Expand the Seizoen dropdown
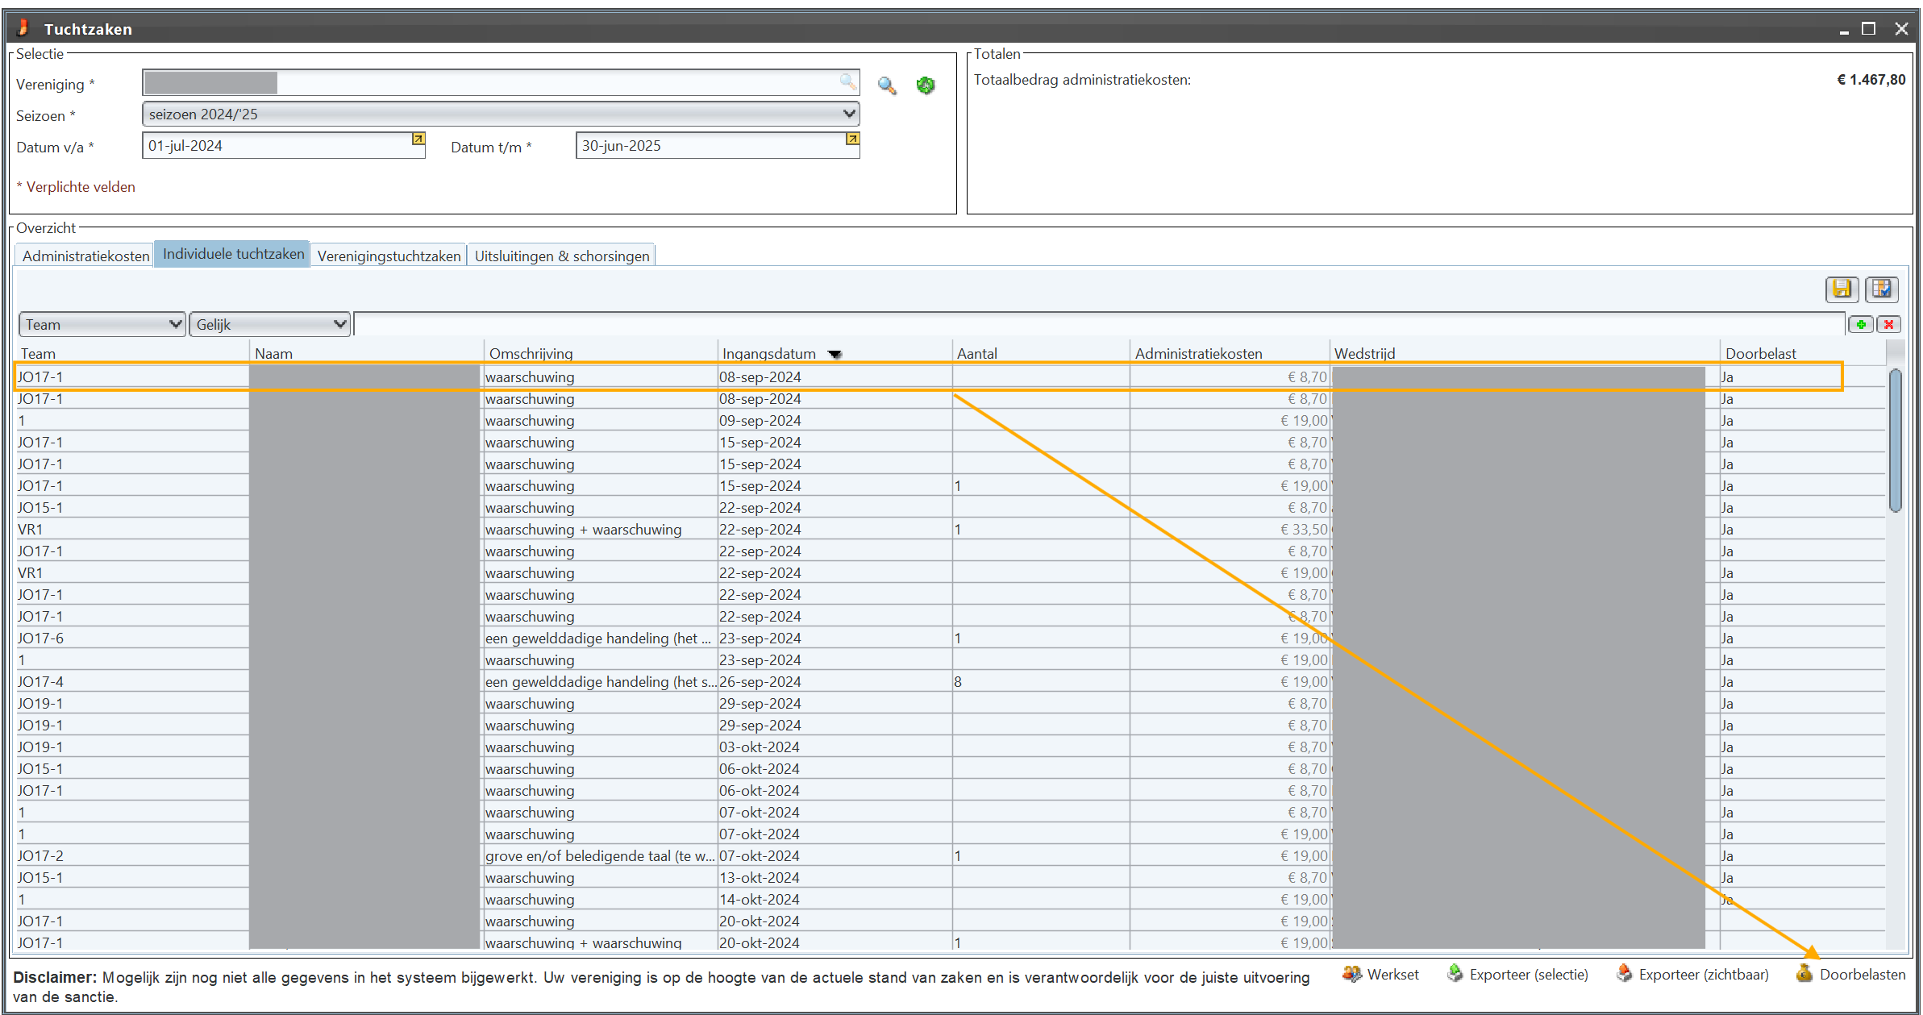 pyautogui.click(x=848, y=114)
